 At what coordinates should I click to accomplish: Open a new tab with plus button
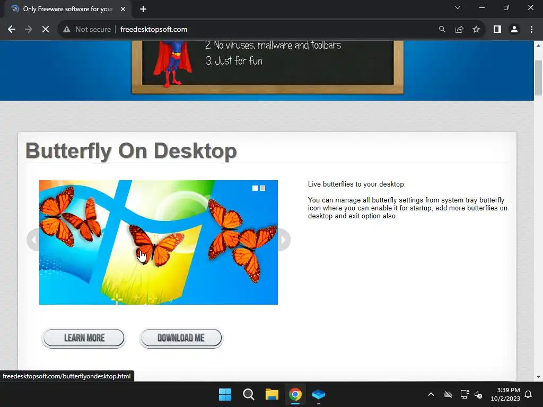coord(143,9)
